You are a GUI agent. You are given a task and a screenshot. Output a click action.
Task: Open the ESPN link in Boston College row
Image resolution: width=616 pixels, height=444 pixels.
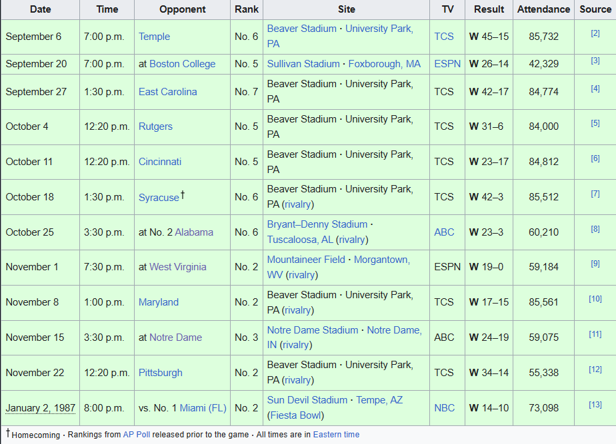[x=447, y=64]
